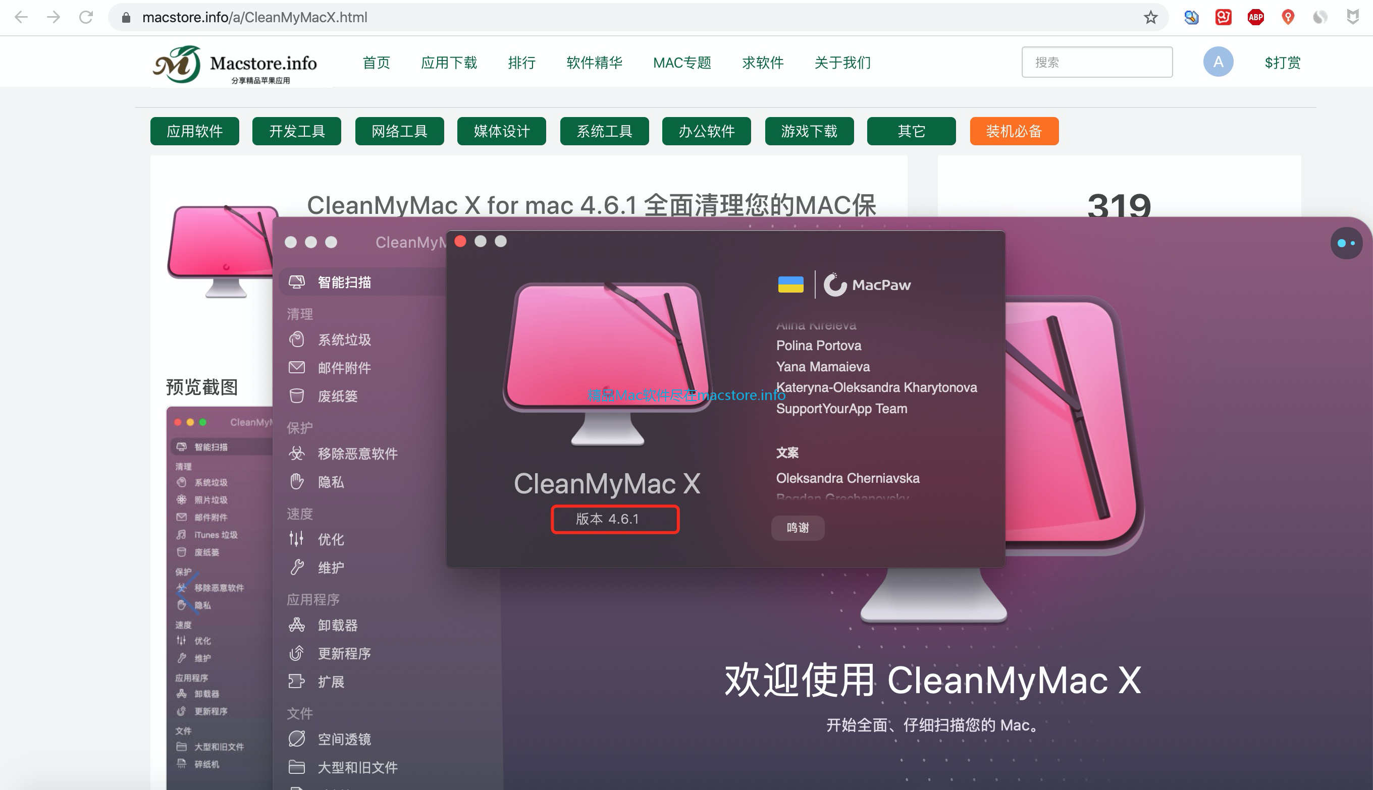Click the orange 装机必备 button

(x=1014, y=131)
